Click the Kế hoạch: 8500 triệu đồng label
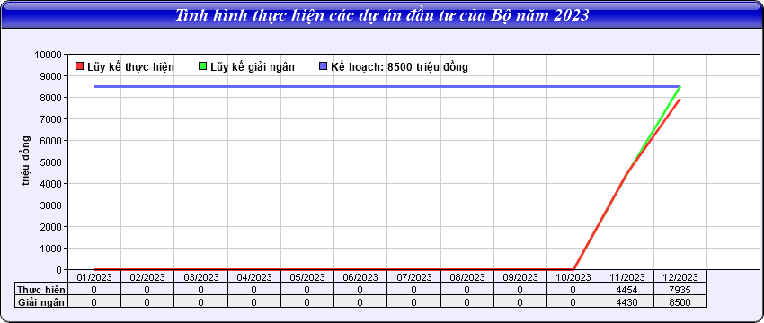Image resolution: width=764 pixels, height=323 pixels. [x=399, y=67]
